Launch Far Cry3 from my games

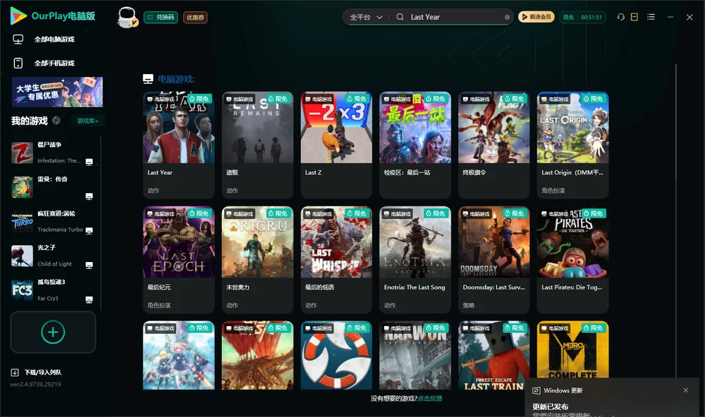(52, 290)
